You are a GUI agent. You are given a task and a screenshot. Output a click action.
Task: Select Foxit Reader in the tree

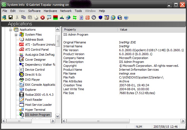coord(34,100)
